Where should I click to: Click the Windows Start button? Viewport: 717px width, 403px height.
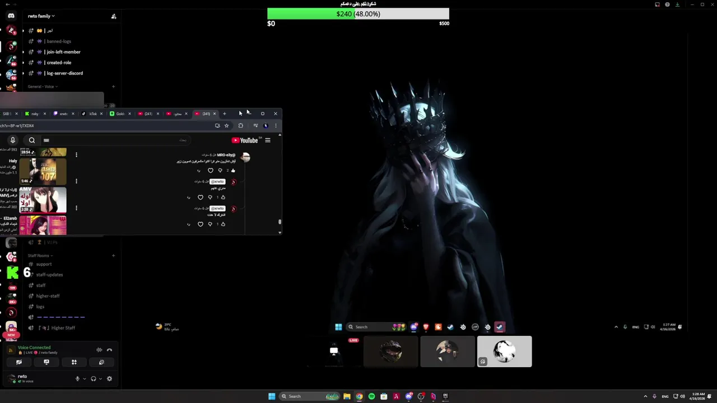(x=272, y=396)
